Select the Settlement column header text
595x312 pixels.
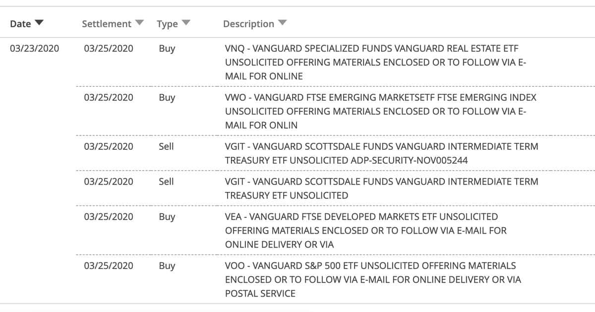(107, 24)
